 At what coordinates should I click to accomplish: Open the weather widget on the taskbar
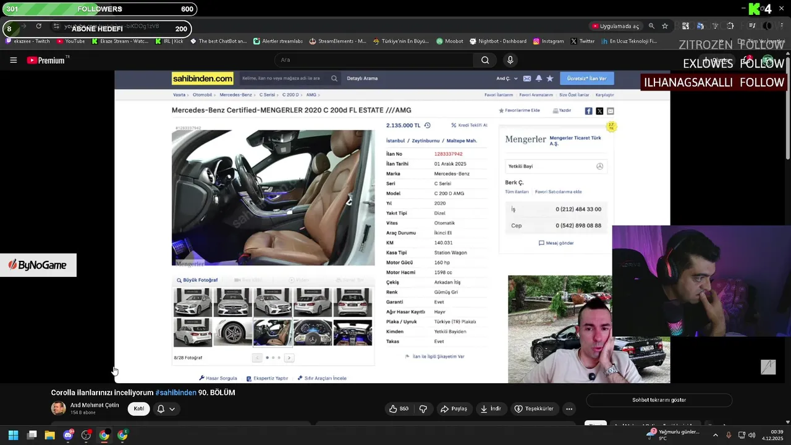[673, 434]
